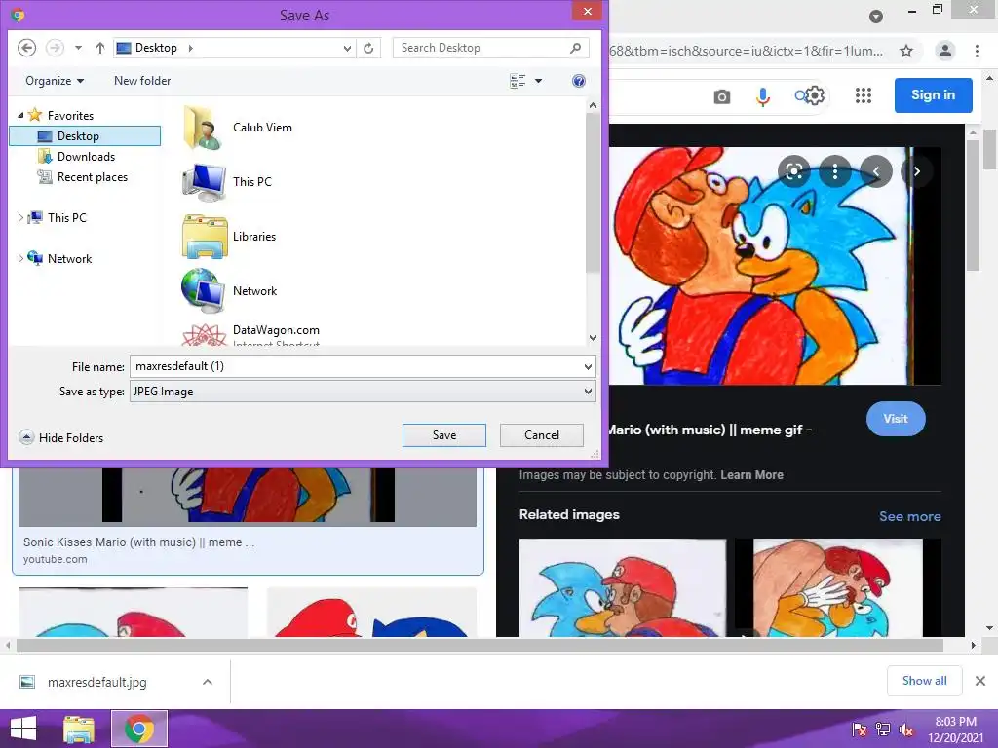Open the Organize menu
The image size is (998, 748).
pos(55,81)
